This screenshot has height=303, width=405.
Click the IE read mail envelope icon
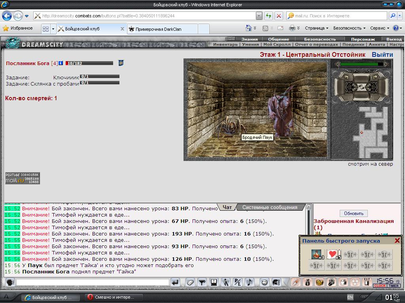pos(280,28)
